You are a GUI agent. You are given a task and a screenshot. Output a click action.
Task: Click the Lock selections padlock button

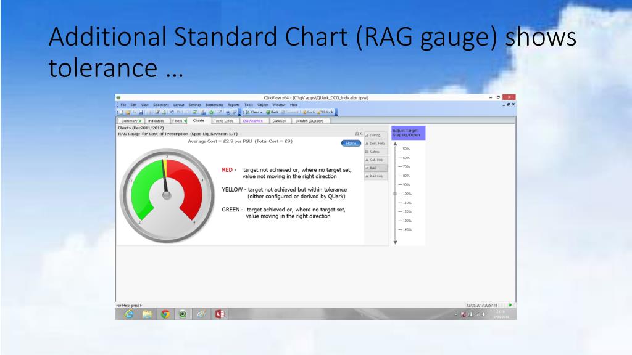(x=309, y=112)
